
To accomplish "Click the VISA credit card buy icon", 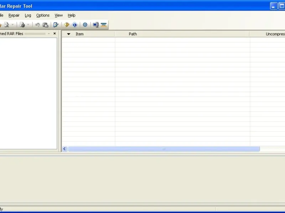I will point(104,24).
